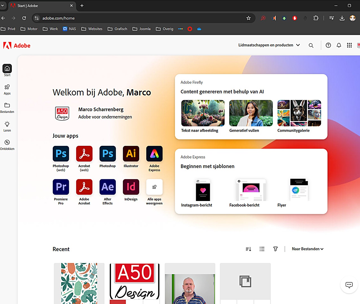The width and height of the screenshot is (360, 304).
Task: Click the search magnifier in Adobe header
Action: pyautogui.click(x=311, y=45)
